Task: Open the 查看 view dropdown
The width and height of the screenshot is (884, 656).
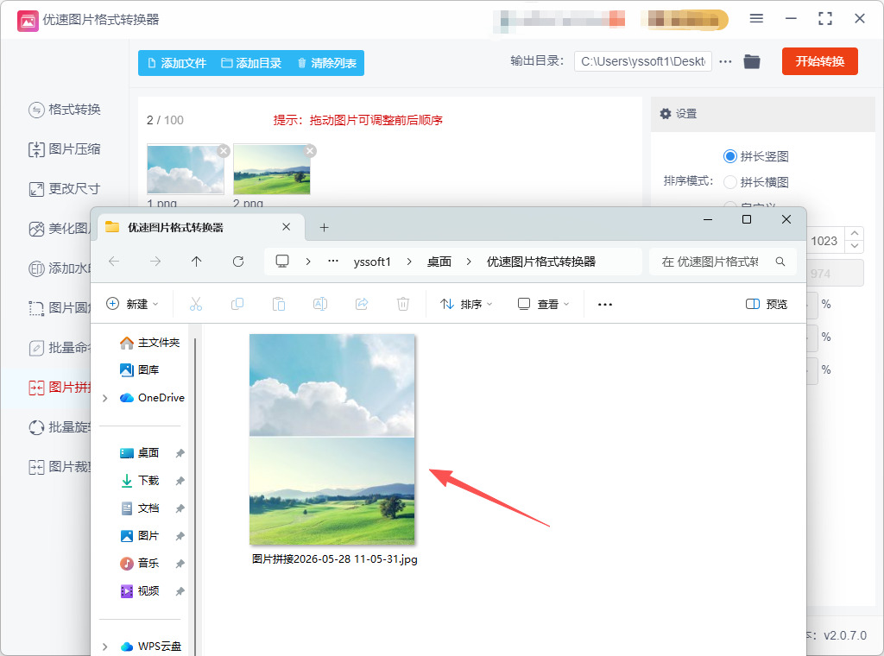Action: point(544,305)
